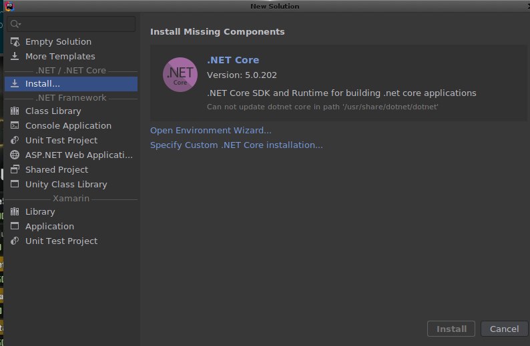Select Shared Project template
This screenshot has width=530, height=346.
(x=71, y=169)
